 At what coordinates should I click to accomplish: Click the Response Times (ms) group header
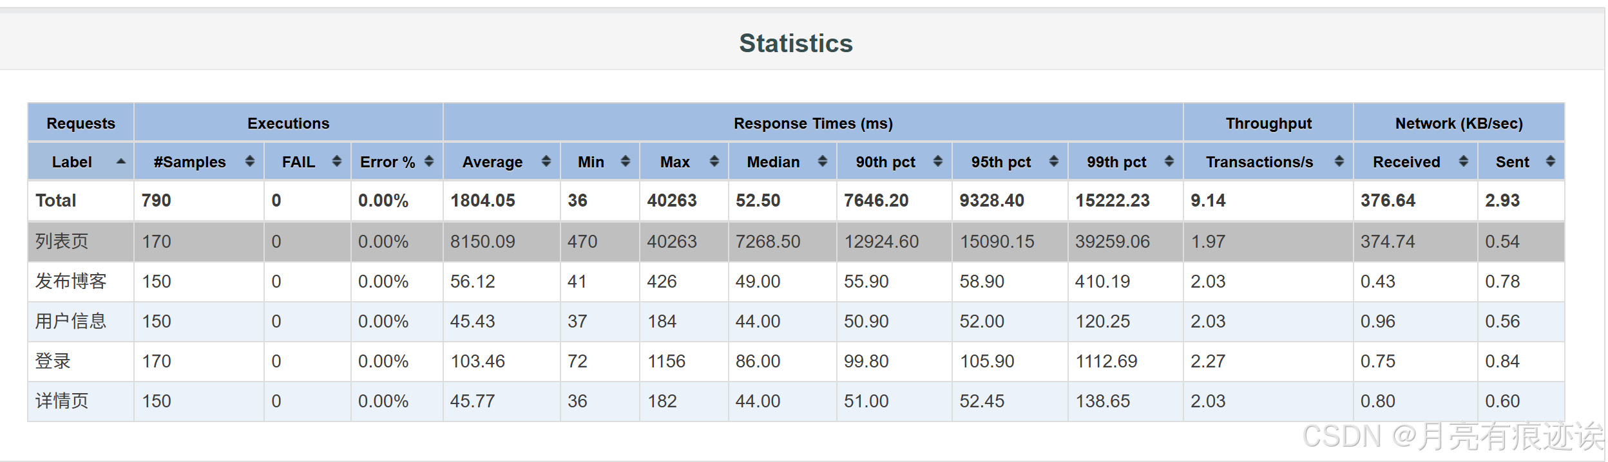(x=813, y=123)
